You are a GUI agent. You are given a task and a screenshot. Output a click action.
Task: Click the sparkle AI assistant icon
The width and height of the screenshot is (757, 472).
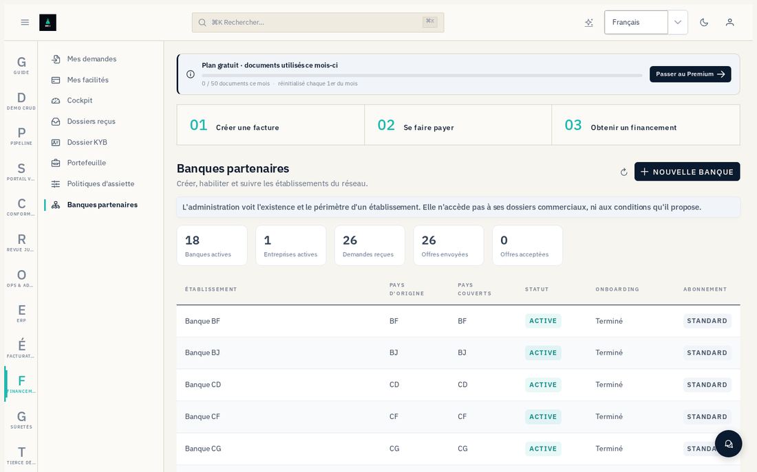(x=588, y=22)
